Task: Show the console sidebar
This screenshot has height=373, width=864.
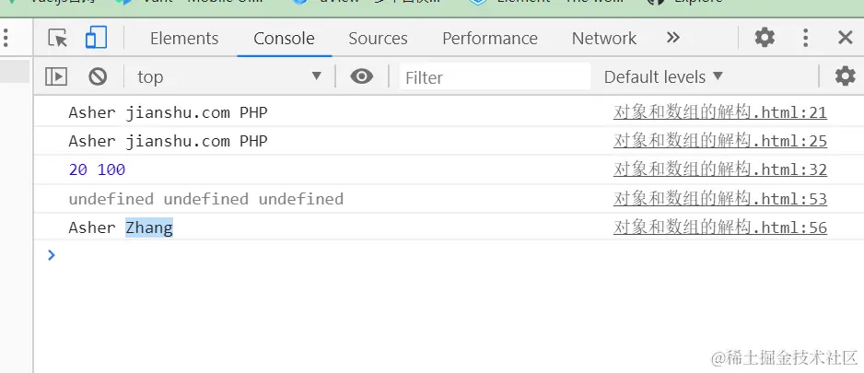Action: 56,76
